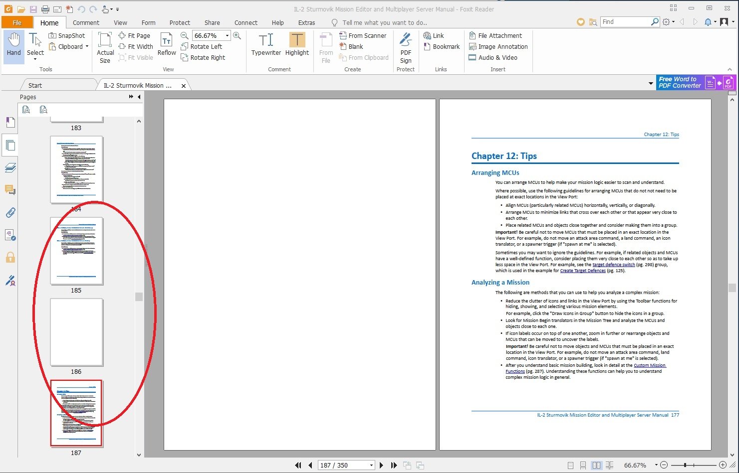Enable continuous page view mode

(583, 466)
